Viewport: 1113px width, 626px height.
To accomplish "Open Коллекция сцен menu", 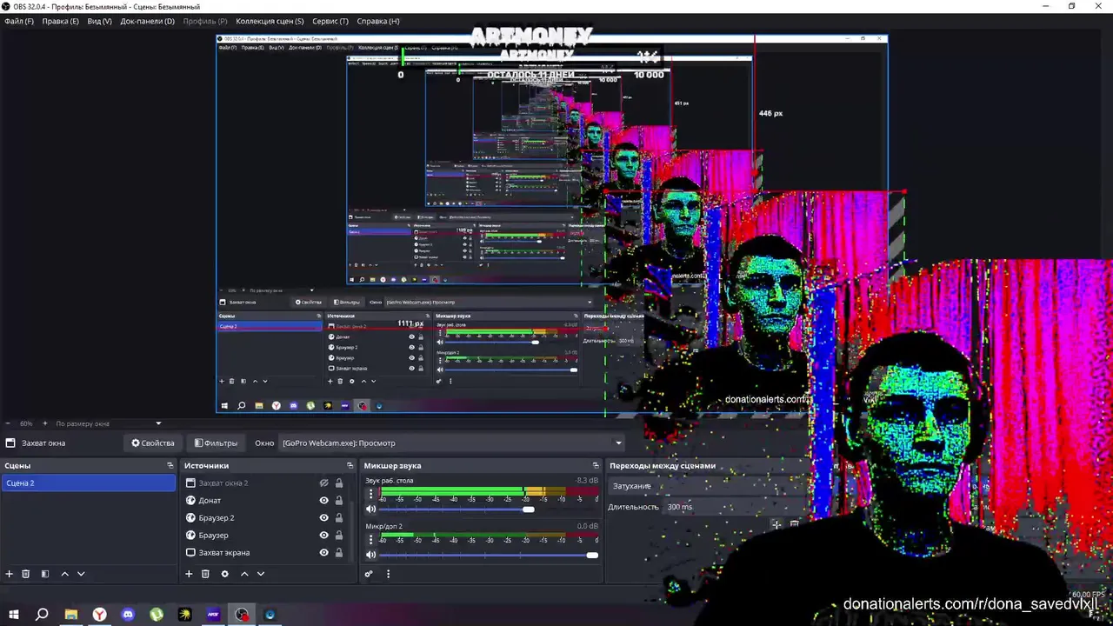I will tap(270, 21).
